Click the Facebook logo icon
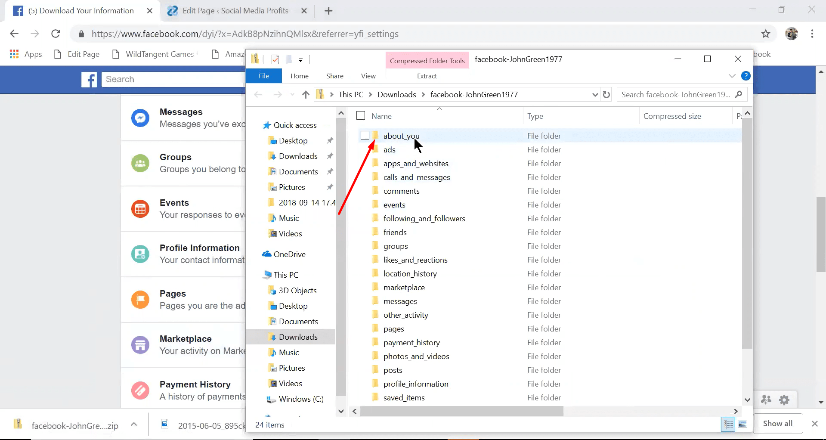826x440 pixels. coord(89,80)
